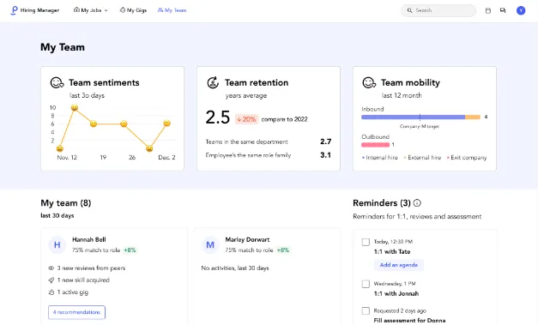This screenshot has height=325, width=538.
Task: Click the Outbound pink bar
Action: pyautogui.click(x=375, y=145)
